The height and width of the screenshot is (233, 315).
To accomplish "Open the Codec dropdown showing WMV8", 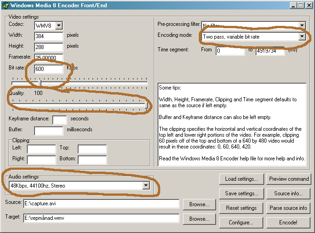I will click(59, 25).
